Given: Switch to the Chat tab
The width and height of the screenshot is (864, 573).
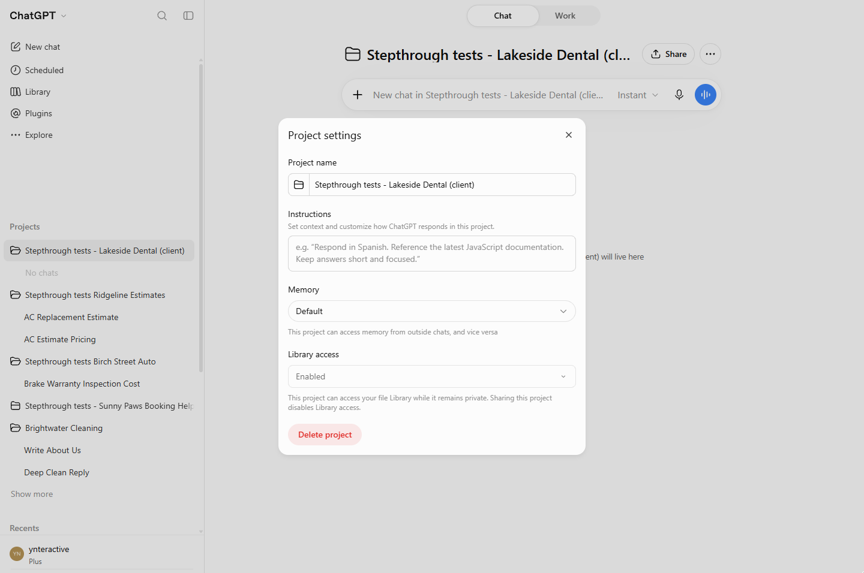Looking at the screenshot, I should tap(503, 16).
